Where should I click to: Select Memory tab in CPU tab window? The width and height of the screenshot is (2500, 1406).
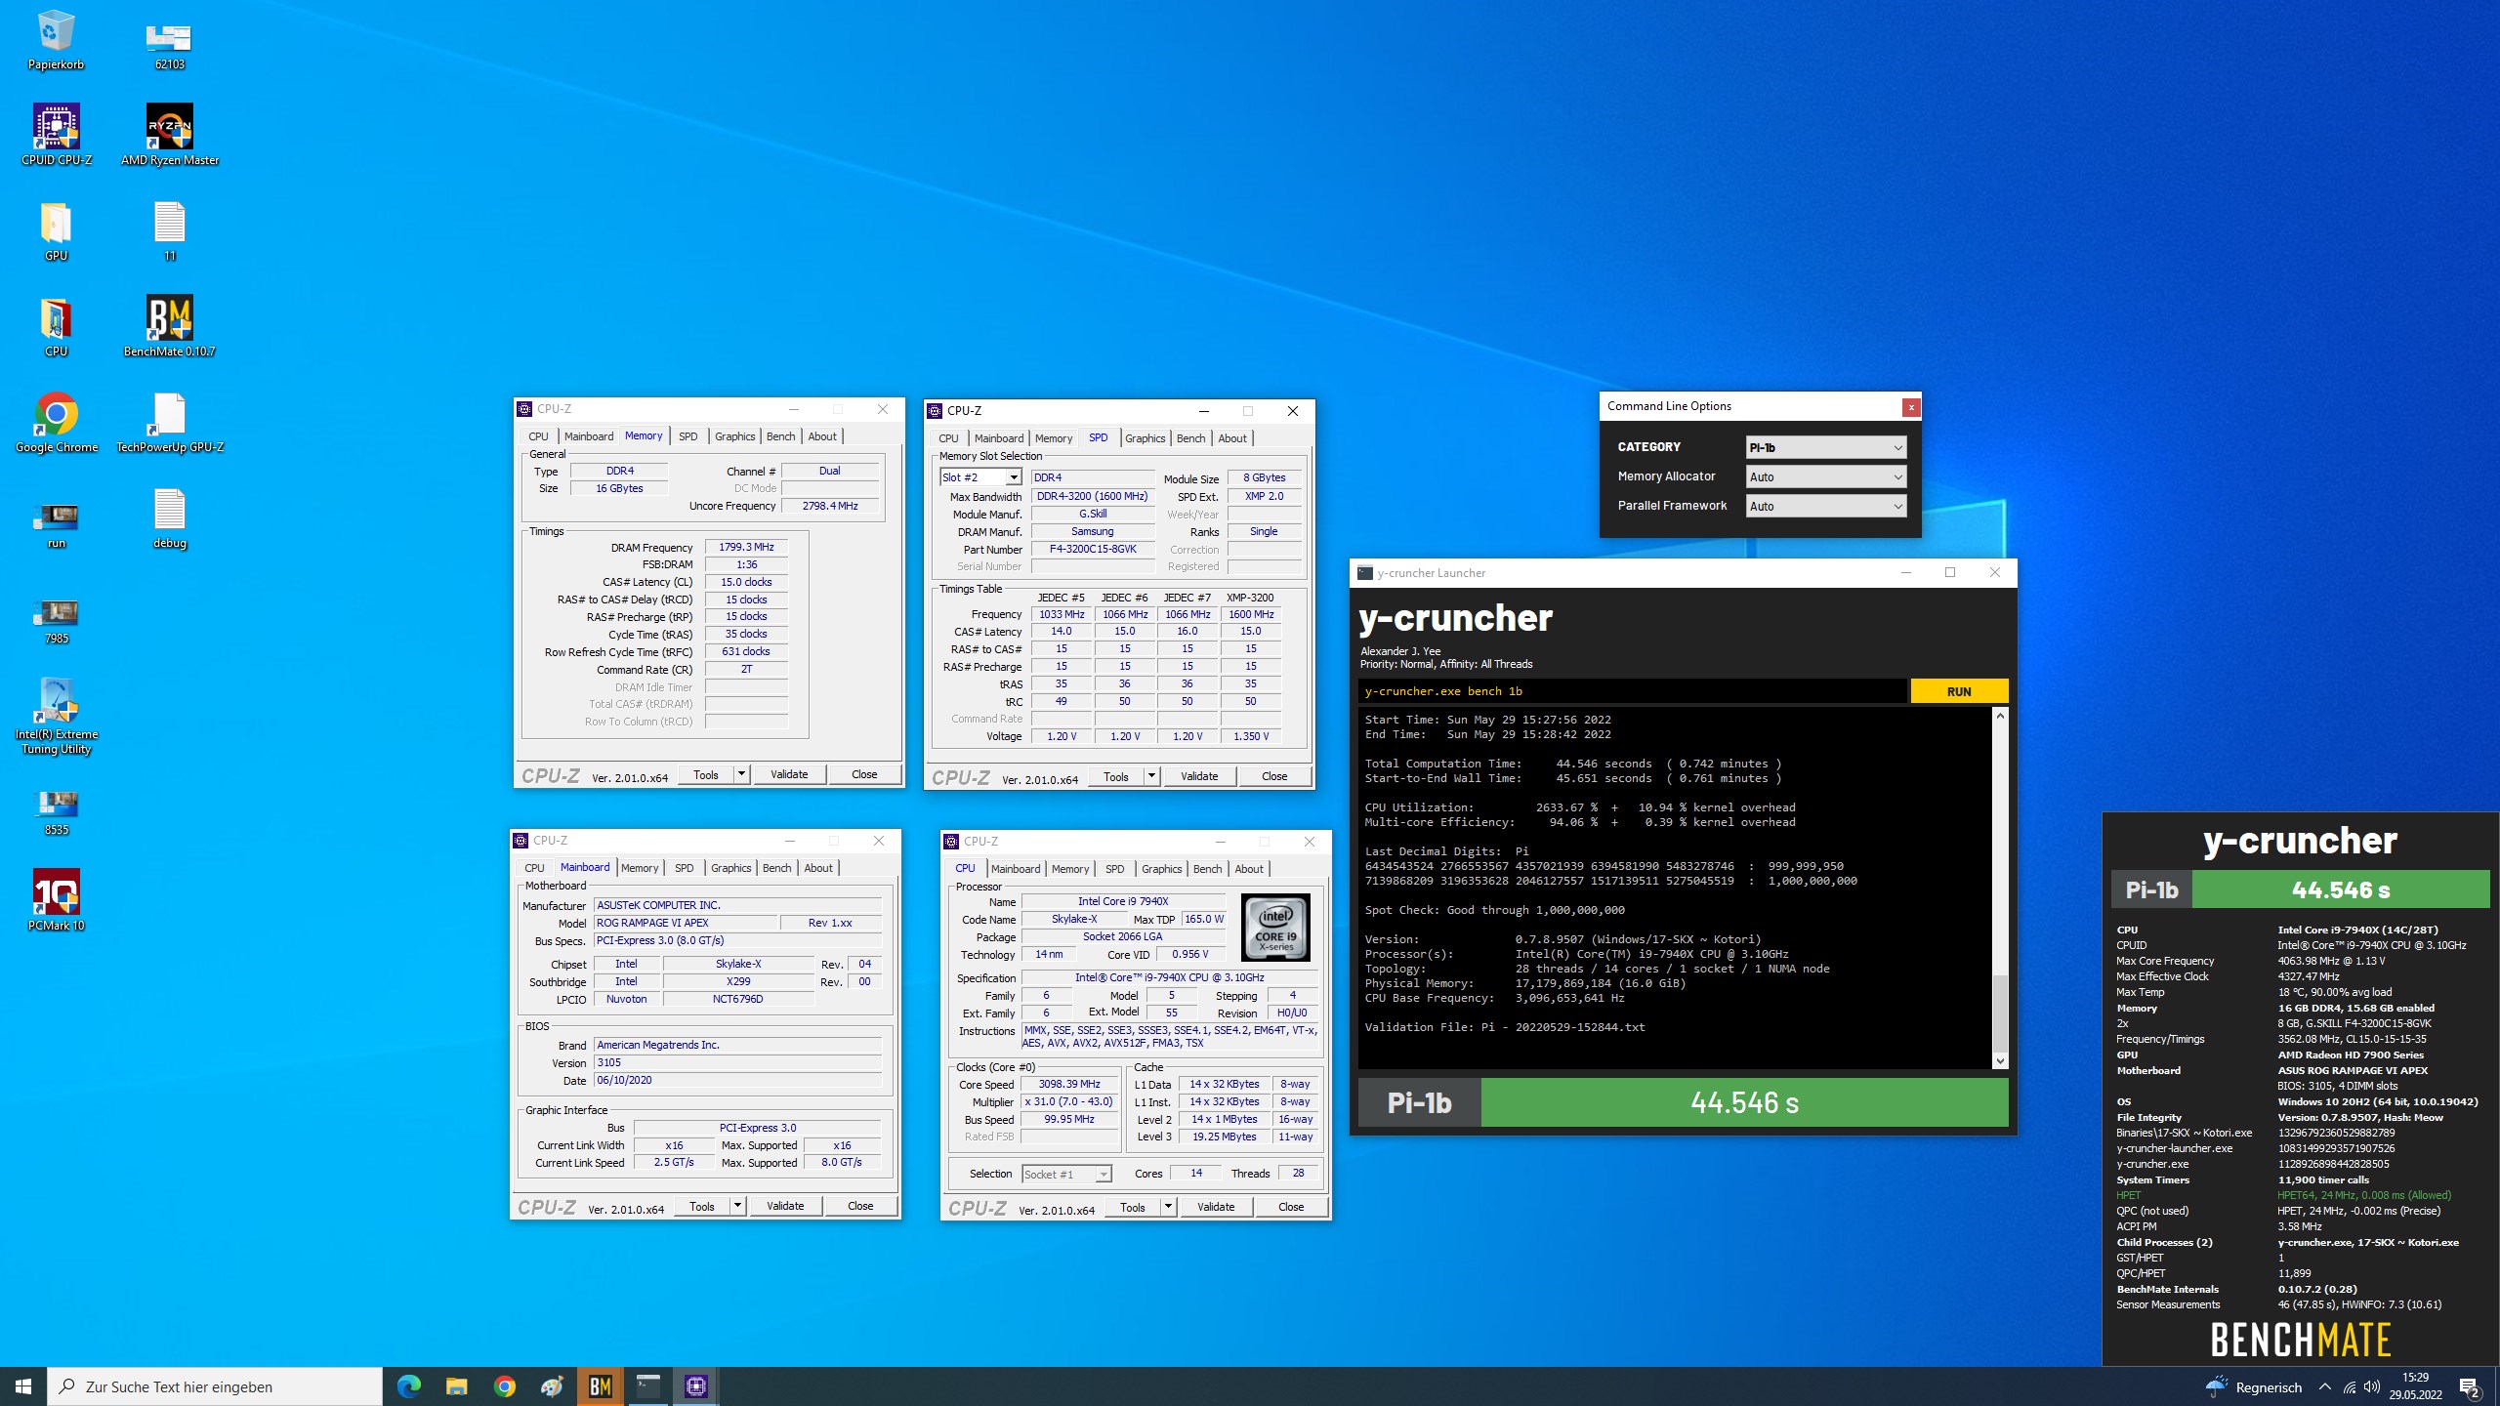tap(1070, 869)
